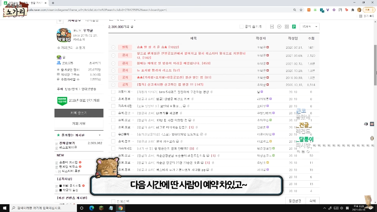Show hidden system tray icons chevron
The image size is (377, 212).
tap(324, 208)
